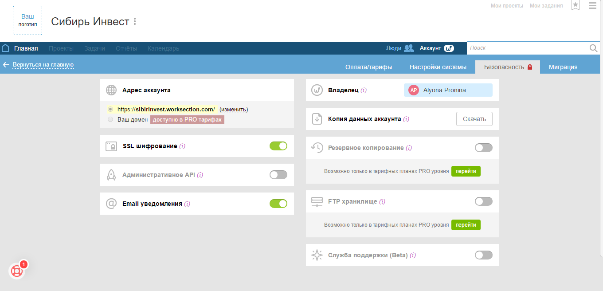Open the hamburger menu at top right

click(592, 5)
